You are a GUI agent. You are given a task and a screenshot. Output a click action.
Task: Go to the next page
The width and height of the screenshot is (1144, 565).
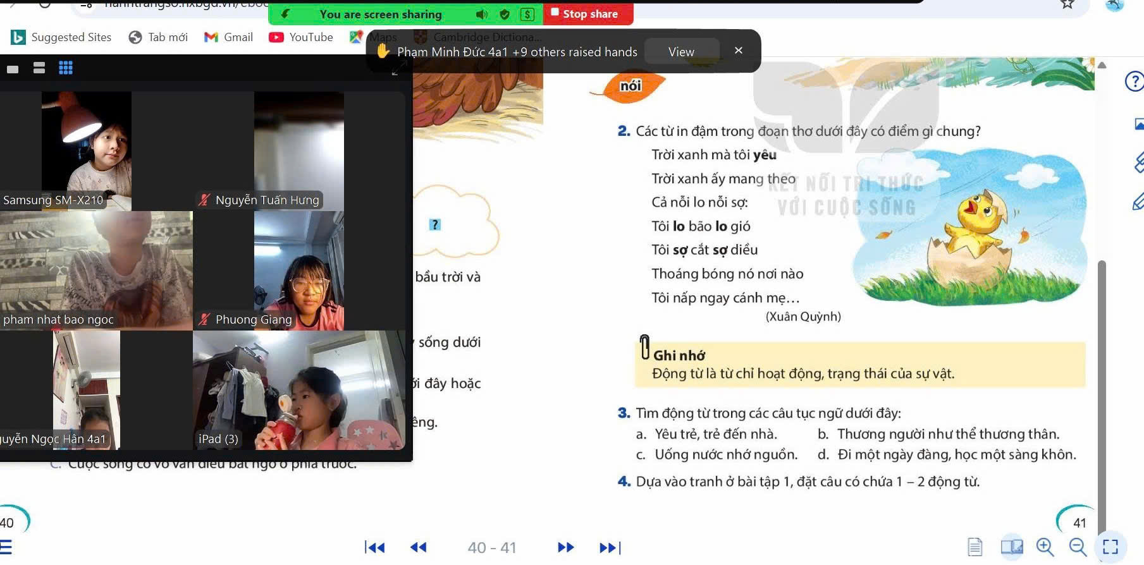tap(565, 547)
